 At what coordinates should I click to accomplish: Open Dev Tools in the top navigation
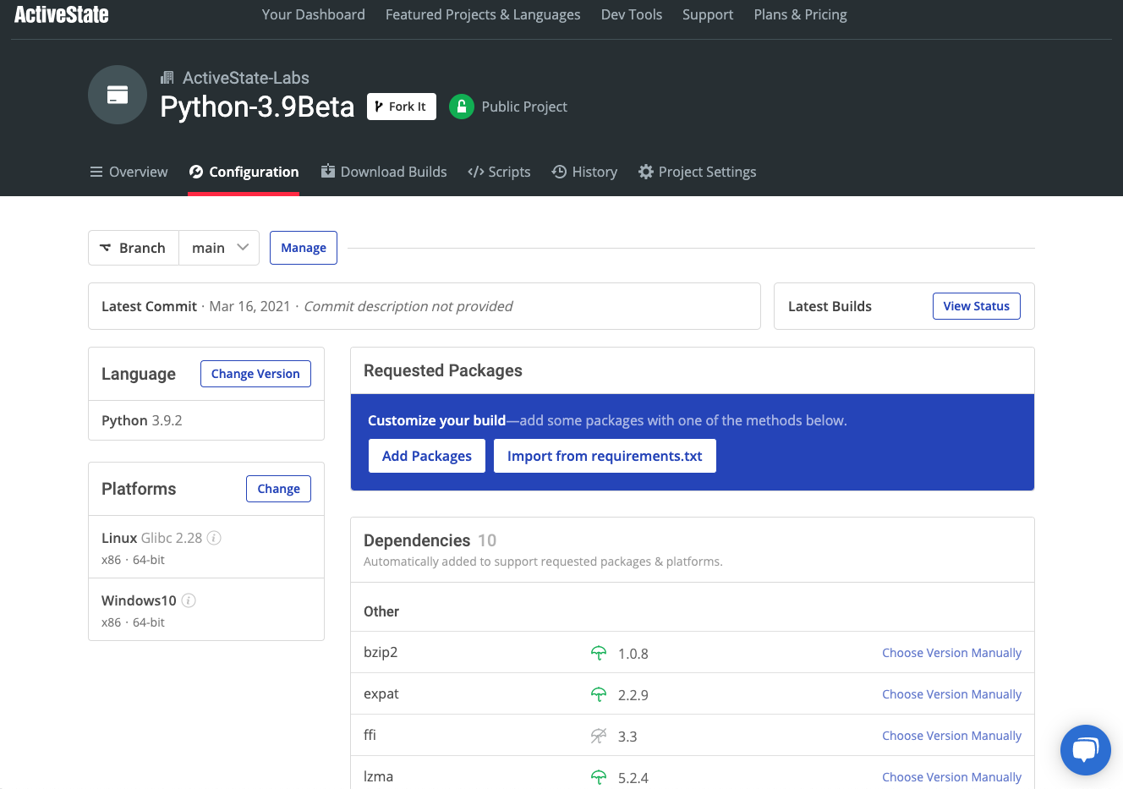coord(631,14)
